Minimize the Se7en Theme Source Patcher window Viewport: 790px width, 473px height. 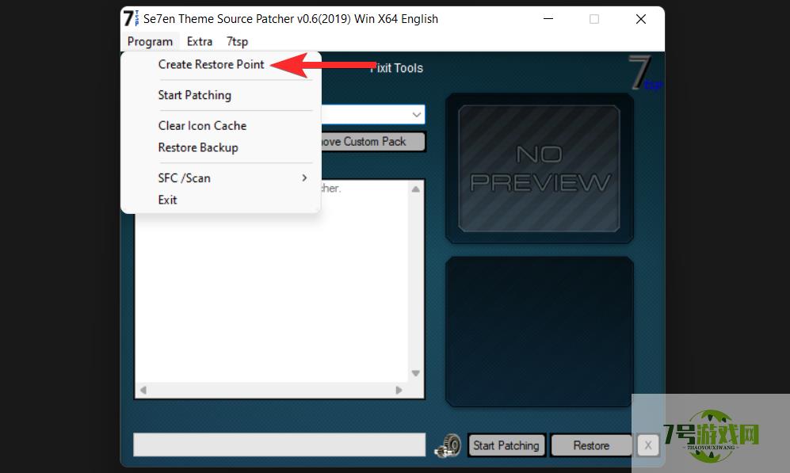[548, 19]
